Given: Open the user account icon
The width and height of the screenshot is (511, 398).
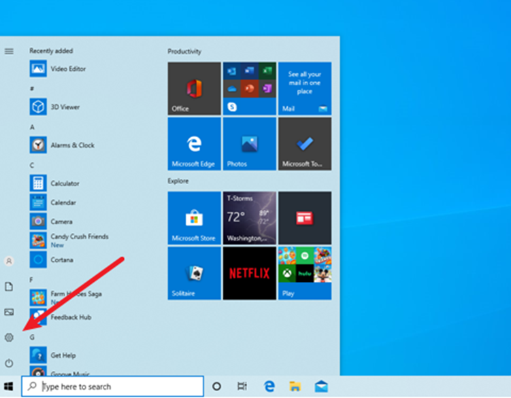Looking at the screenshot, I should pos(9,261).
